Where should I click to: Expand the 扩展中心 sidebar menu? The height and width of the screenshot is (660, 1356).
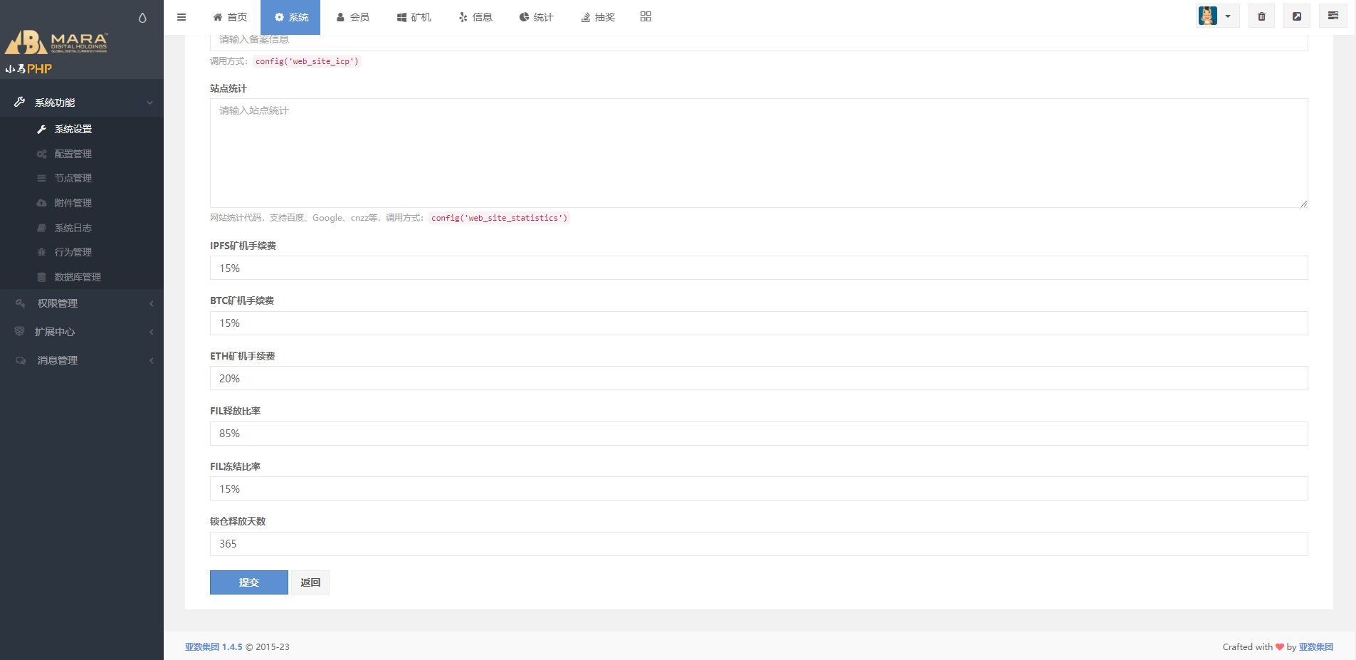click(x=82, y=332)
